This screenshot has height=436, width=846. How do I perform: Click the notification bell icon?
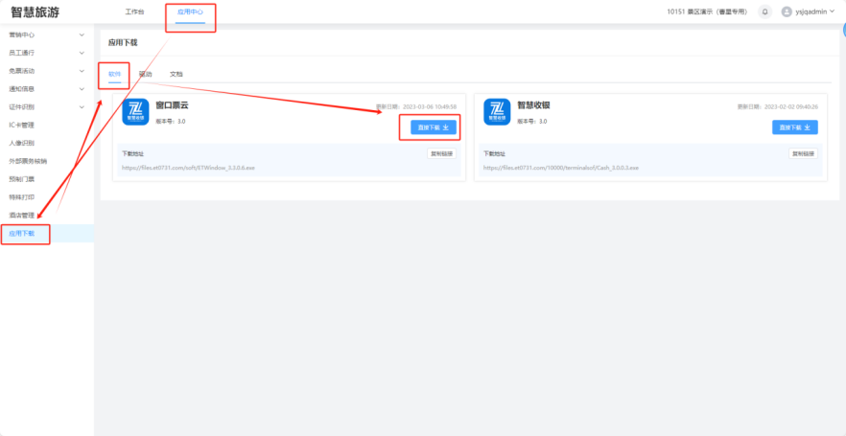764,11
